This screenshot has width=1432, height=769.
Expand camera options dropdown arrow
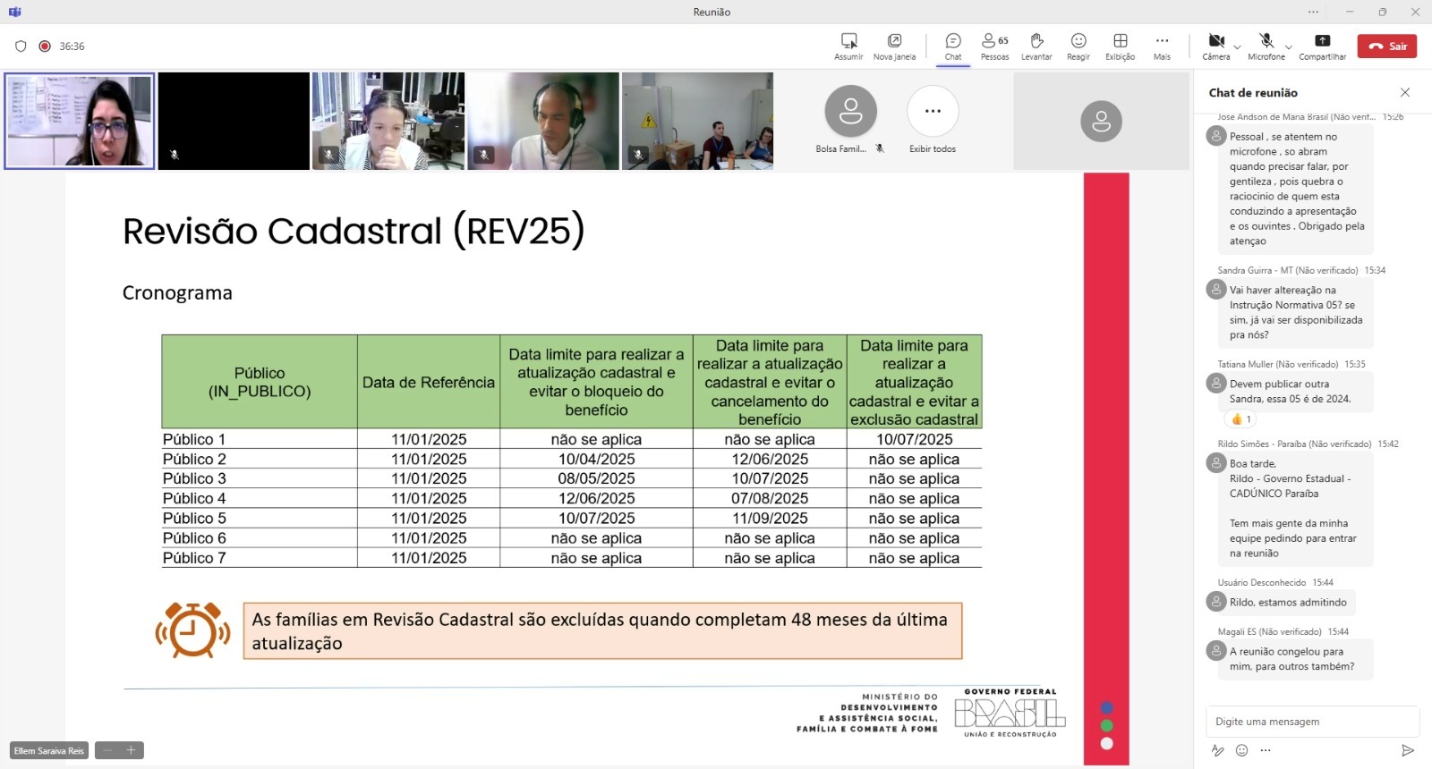click(x=1237, y=46)
